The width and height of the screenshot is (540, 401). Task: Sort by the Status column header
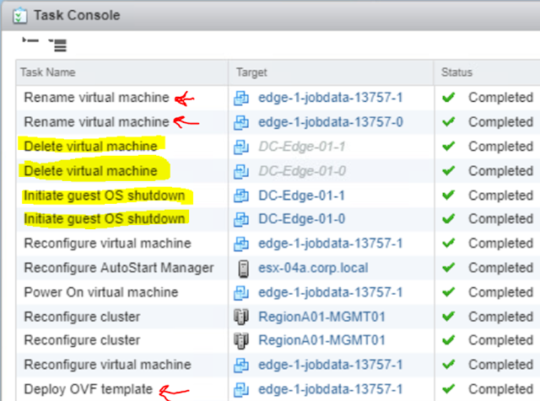(456, 72)
